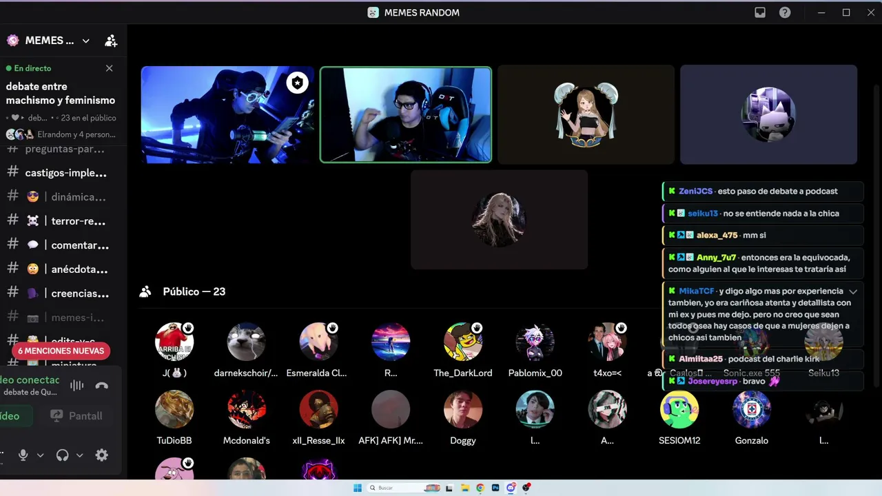
Task: Select the purple cat avatar speaker tile
Action: (769, 114)
